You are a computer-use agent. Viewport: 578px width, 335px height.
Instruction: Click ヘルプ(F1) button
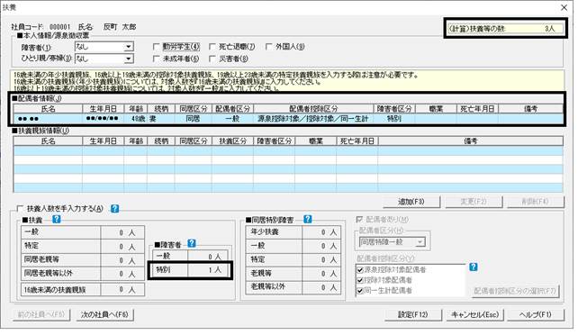tap(536, 314)
